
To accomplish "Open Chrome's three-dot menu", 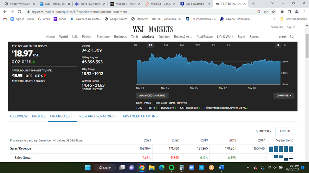I will [304, 12].
